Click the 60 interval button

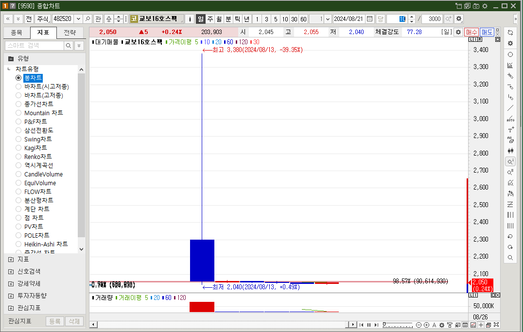[x=303, y=19]
